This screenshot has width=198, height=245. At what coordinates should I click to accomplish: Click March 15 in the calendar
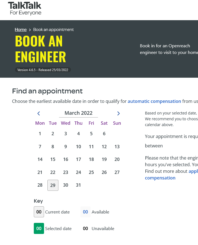point(53,160)
